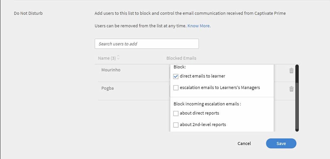Tick the about direct reports checkbox

tap(176, 113)
